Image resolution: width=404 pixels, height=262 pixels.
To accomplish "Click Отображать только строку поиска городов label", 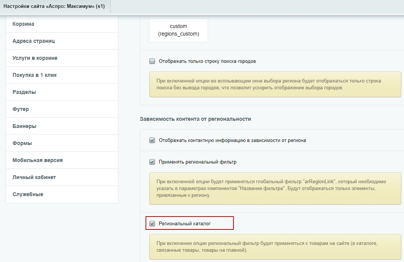I will [x=207, y=61].
